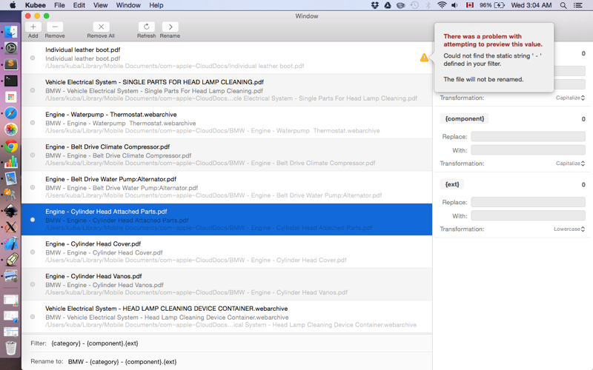This screenshot has height=370, width=593.
Task: Refresh the file list using toolbar icon
Action: point(146,27)
